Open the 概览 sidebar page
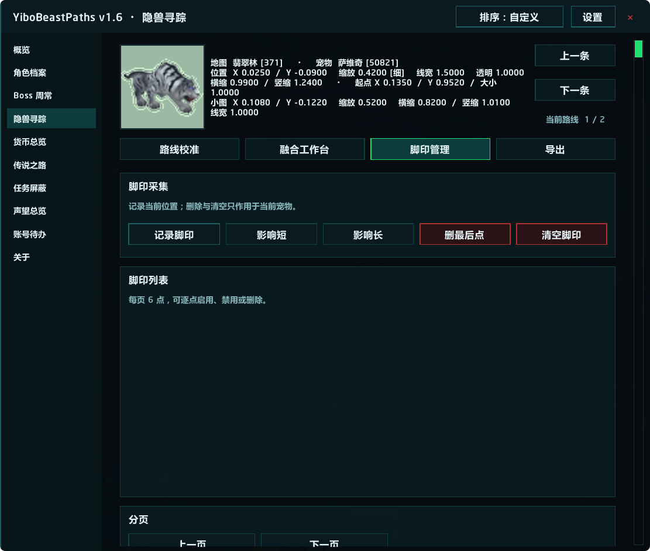Viewport: 650px width, 551px height. [x=51, y=50]
